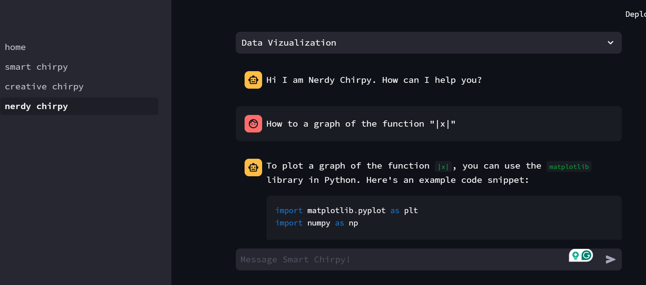Focus the Message Smart Chirpy input field
Image resolution: width=646 pixels, height=285 pixels.
[402, 259]
